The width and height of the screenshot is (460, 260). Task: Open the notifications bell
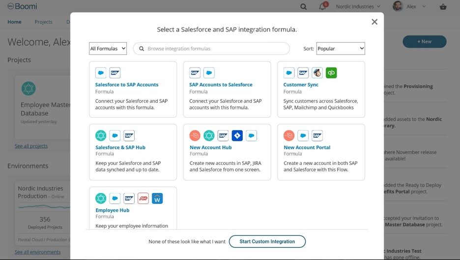[322, 6]
